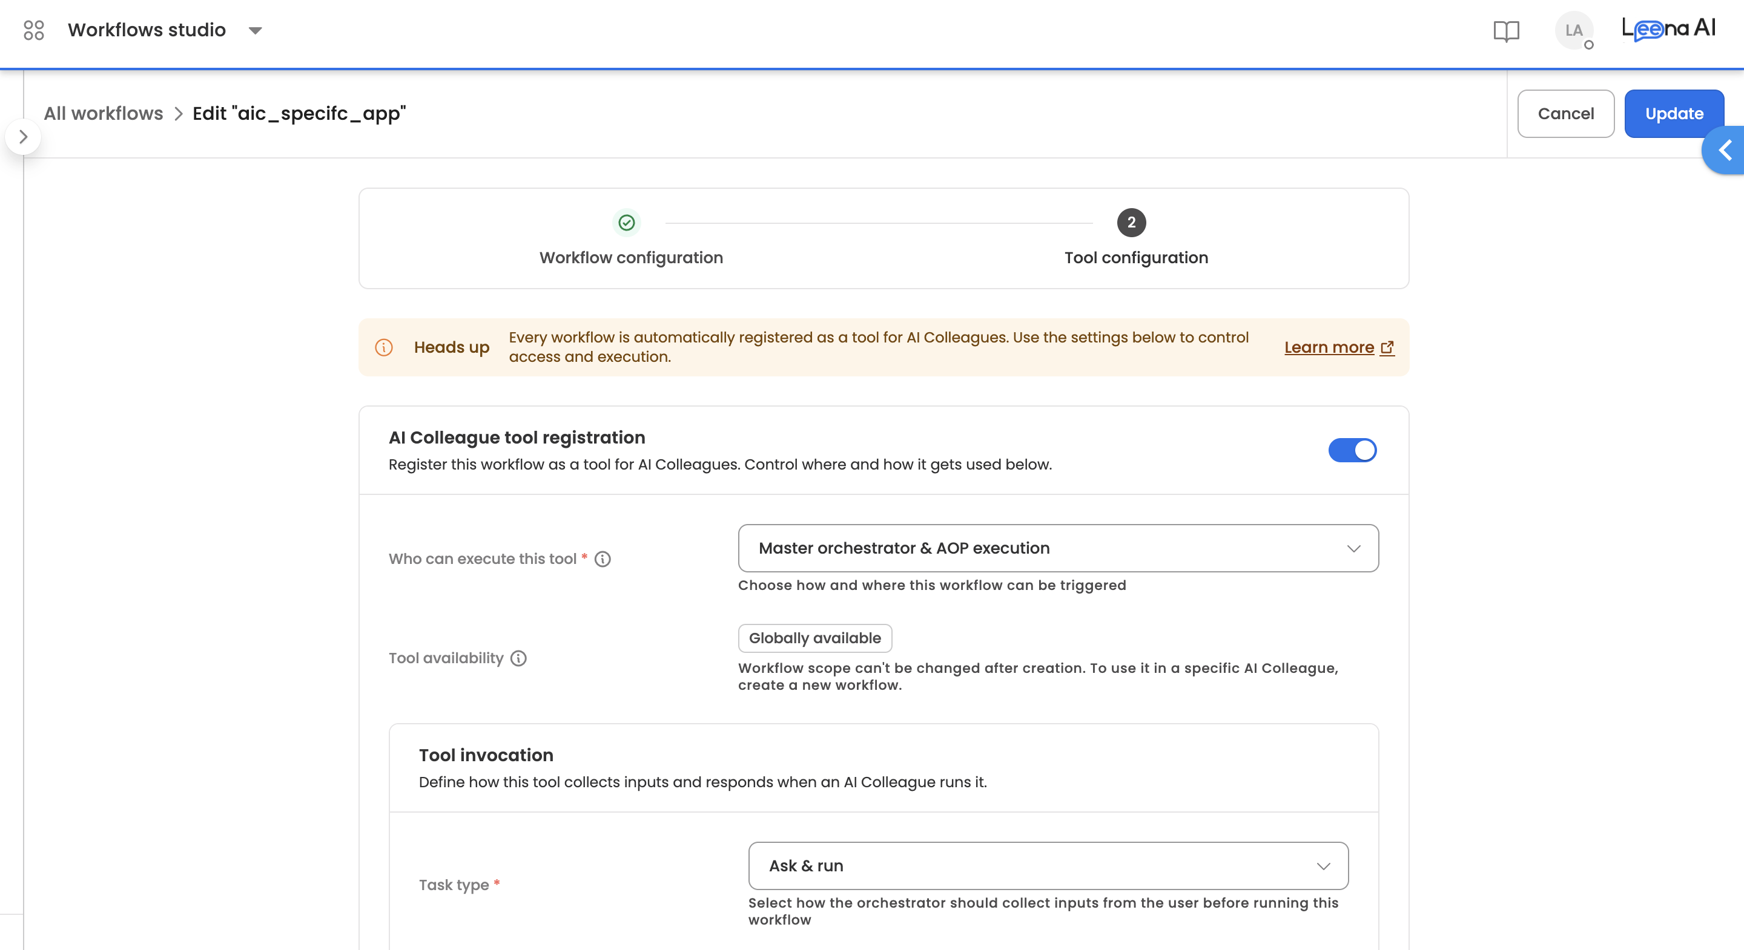Open Who can execute this tool dropdown
1744x950 pixels.
(1057, 548)
